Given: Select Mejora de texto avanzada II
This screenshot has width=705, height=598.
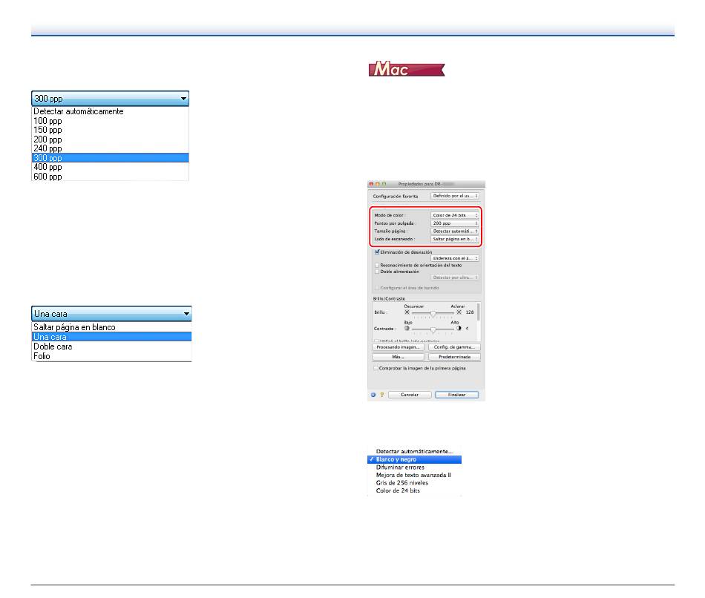Looking at the screenshot, I should coord(415,475).
